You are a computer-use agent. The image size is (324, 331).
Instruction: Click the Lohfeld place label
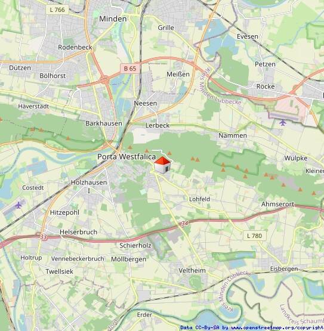pyautogui.click(x=199, y=199)
